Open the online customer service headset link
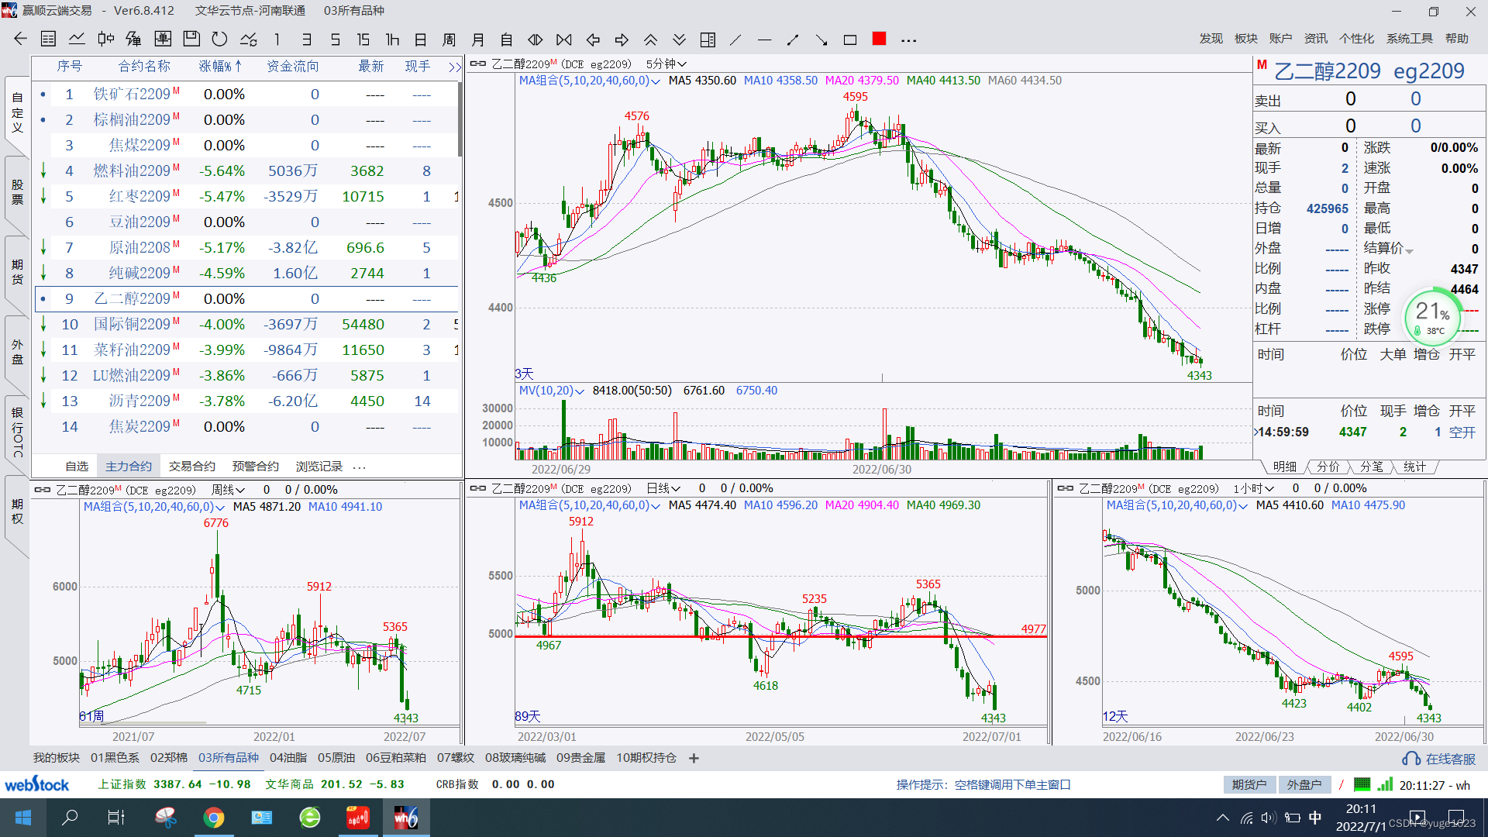This screenshot has height=837, width=1488. click(x=1439, y=759)
